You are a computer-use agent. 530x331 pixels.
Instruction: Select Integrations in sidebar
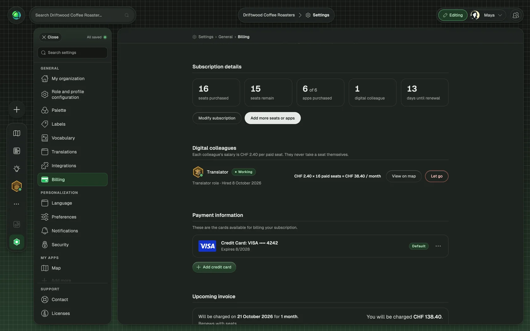[73, 166]
